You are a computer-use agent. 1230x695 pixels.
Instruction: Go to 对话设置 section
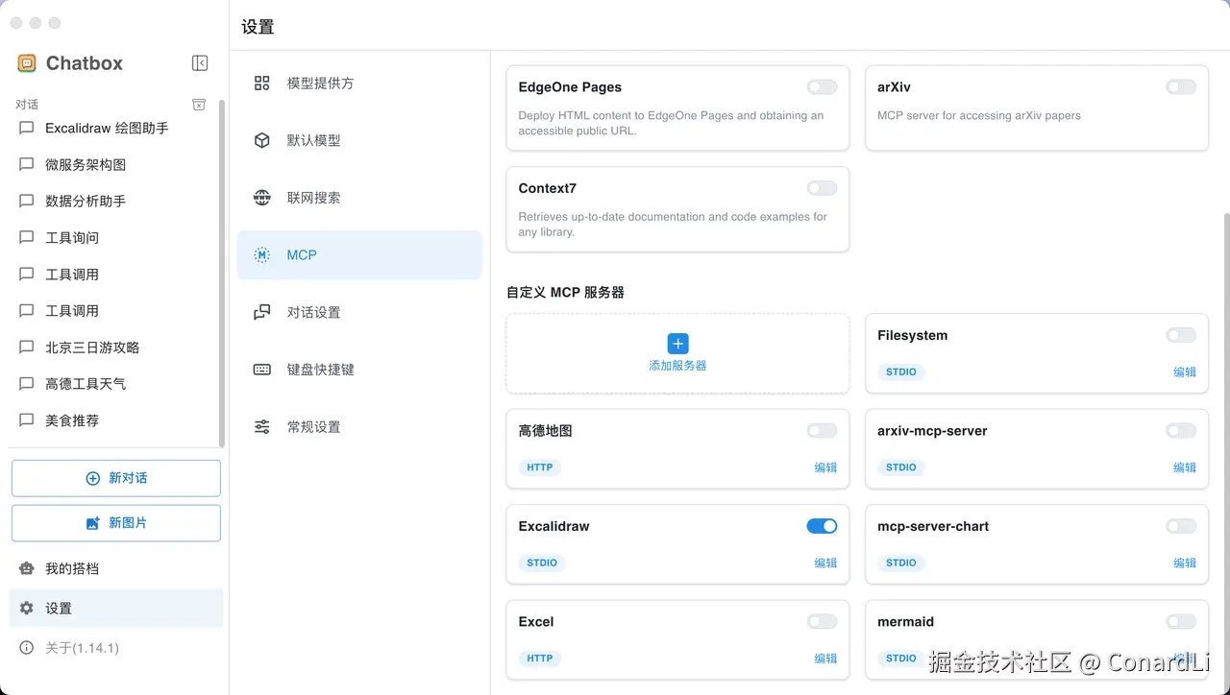pos(359,312)
